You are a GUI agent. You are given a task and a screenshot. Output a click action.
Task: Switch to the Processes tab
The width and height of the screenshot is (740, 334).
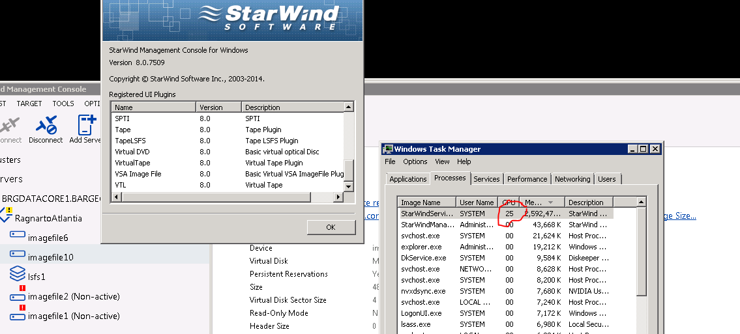(451, 178)
